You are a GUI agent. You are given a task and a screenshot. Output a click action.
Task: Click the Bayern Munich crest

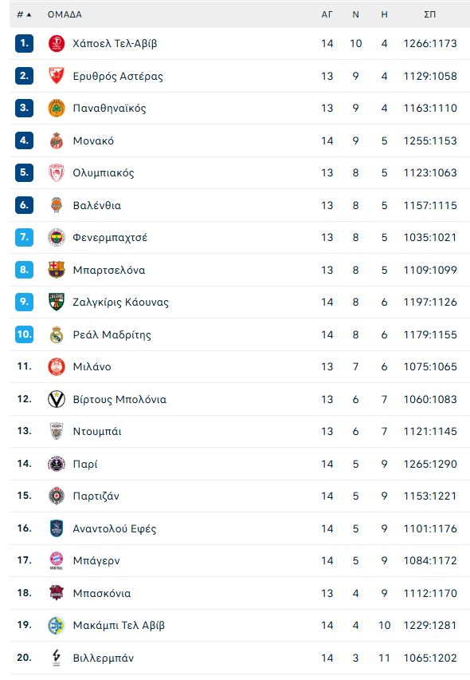click(57, 560)
